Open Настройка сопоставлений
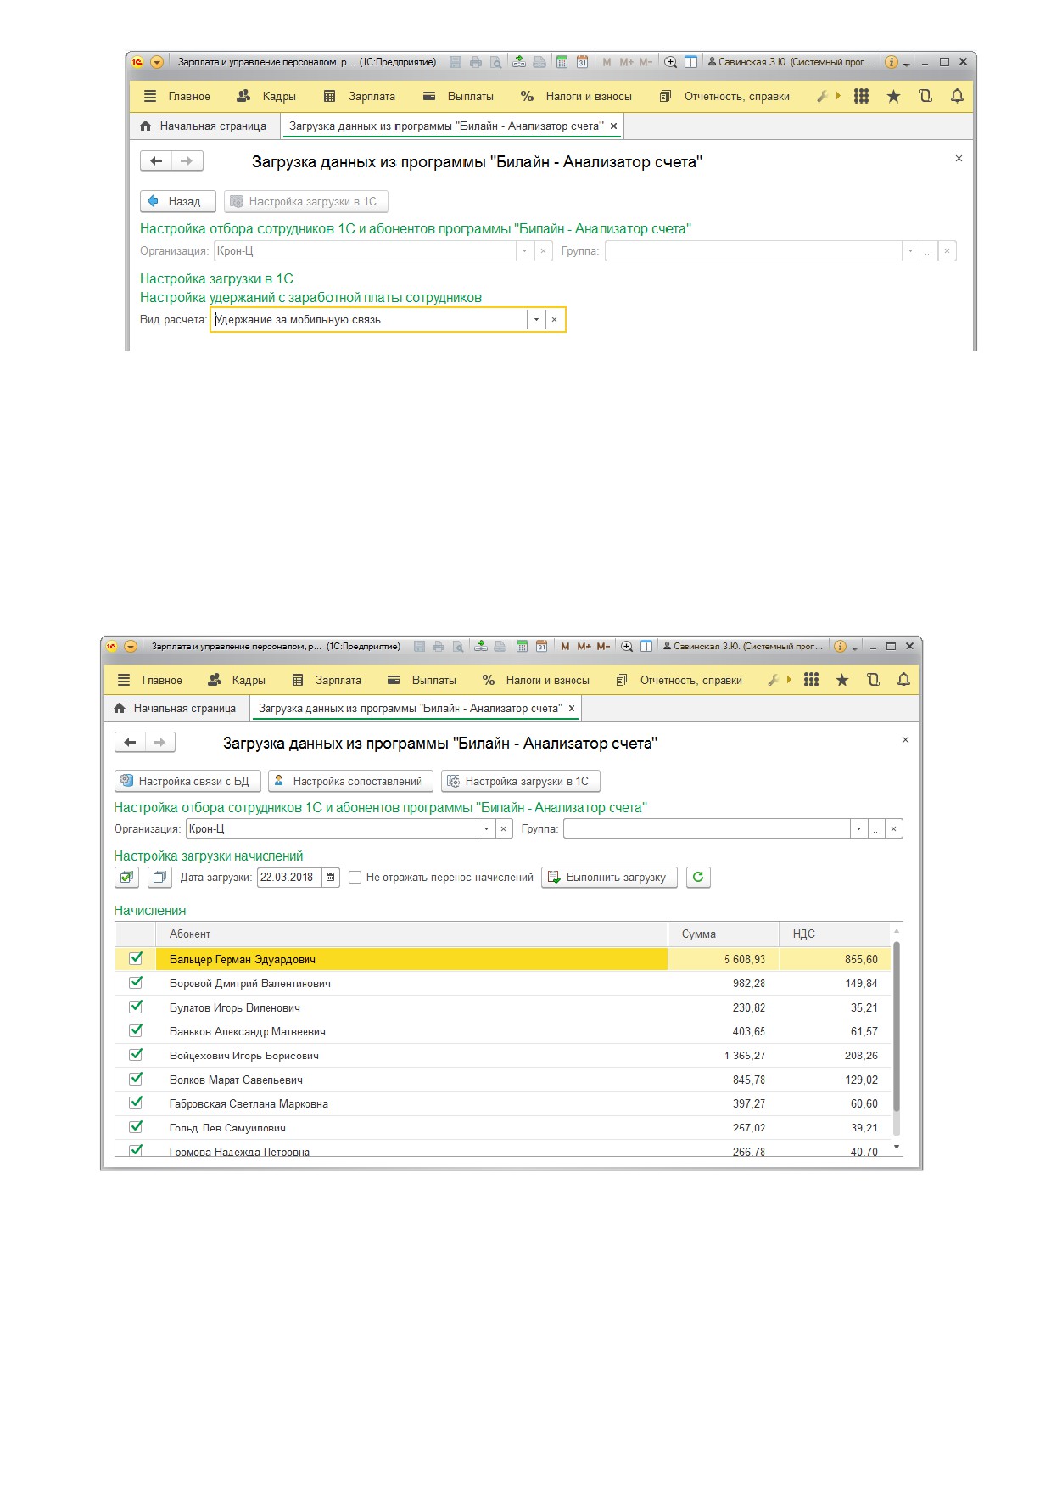This screenshot has width=1051, height=1487. 350,781
